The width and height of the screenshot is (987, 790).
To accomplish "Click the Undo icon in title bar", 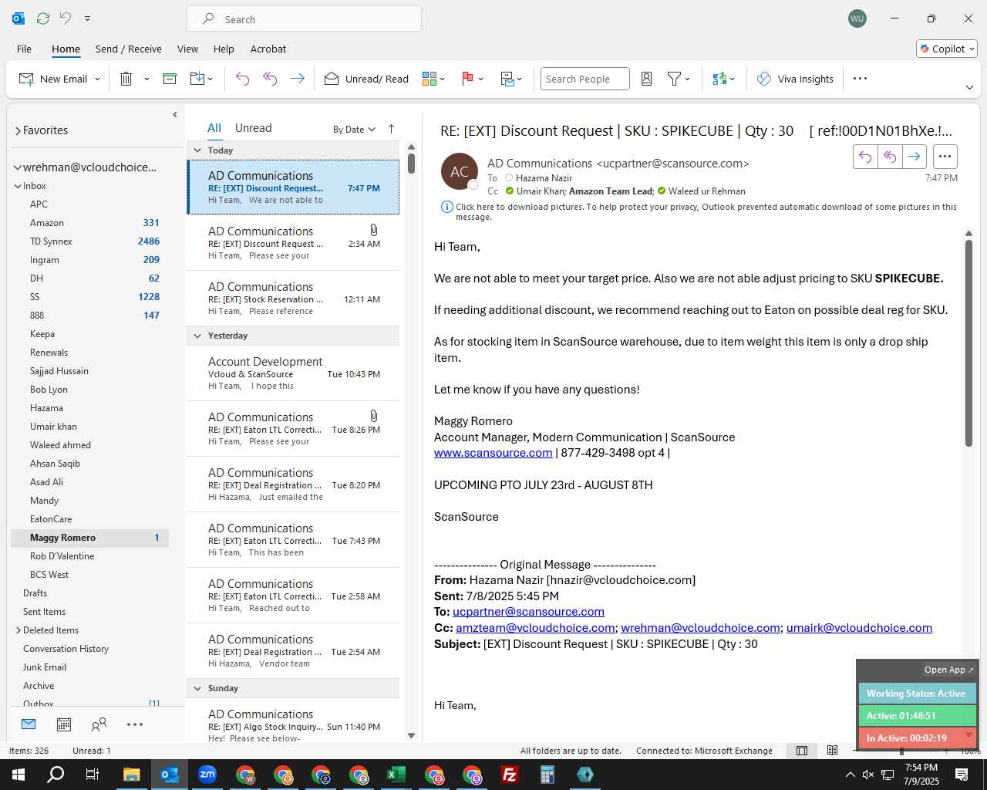I will pos(66,18).
